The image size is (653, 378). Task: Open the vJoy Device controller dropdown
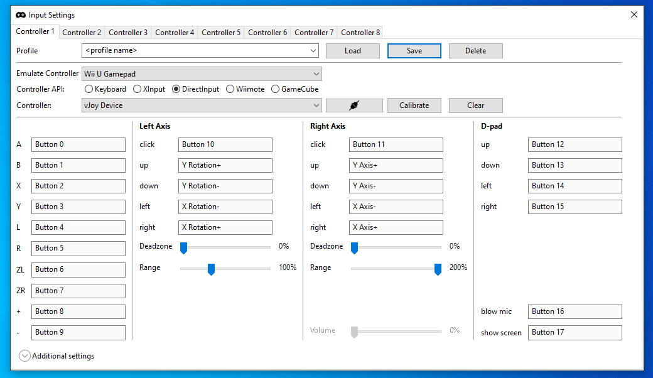click(x=202, y=105)
